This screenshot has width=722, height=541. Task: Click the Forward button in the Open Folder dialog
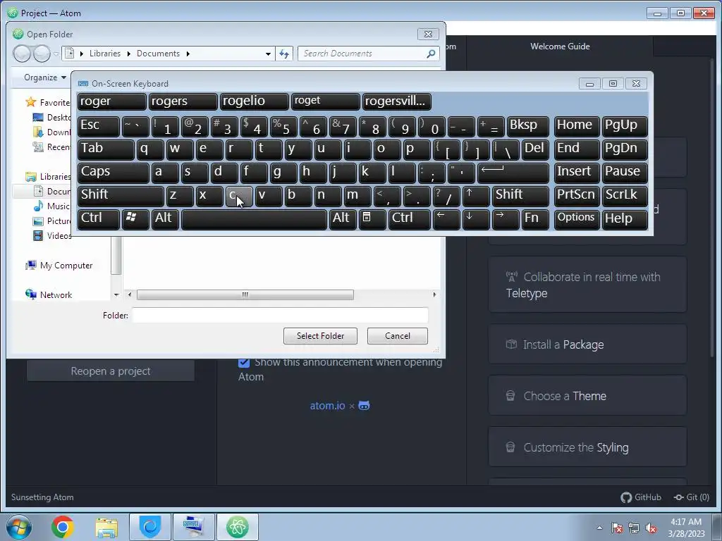click(x=42, y=54)
